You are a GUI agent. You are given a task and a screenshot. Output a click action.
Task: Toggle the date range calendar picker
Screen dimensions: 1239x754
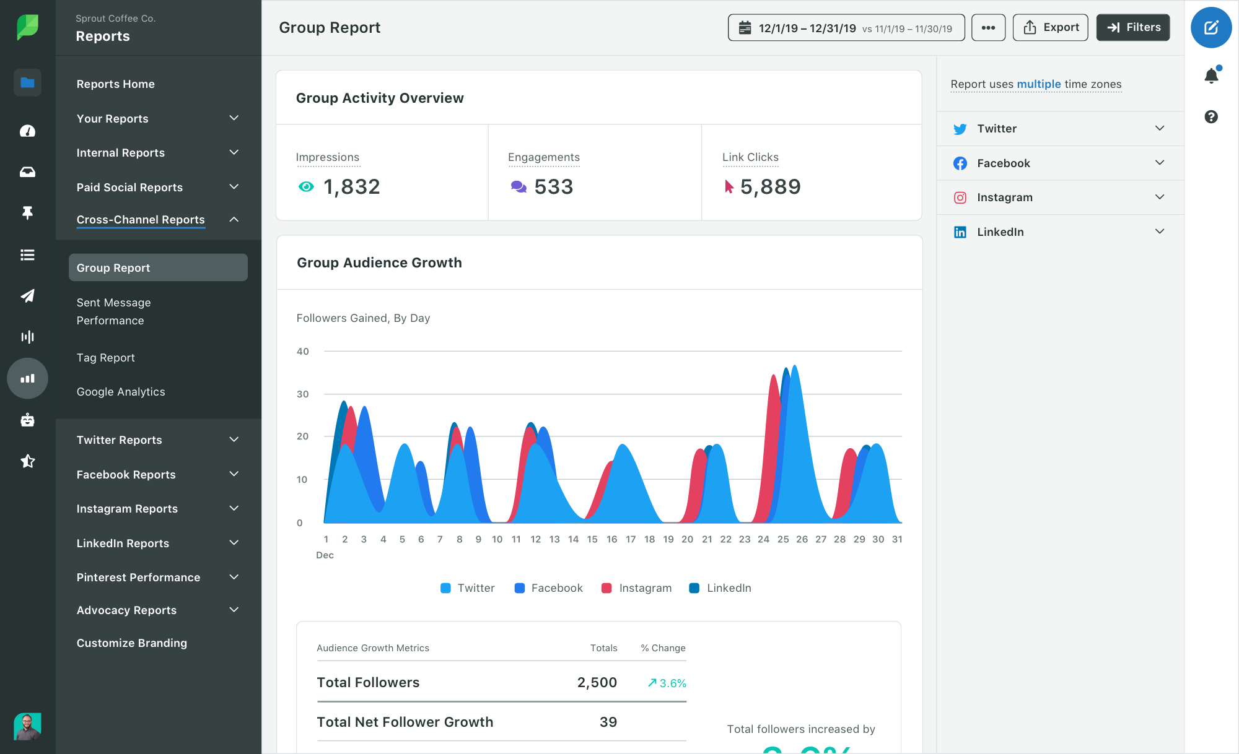[844, 27]
